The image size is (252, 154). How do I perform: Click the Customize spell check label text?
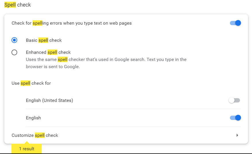[x=35, y=135]
